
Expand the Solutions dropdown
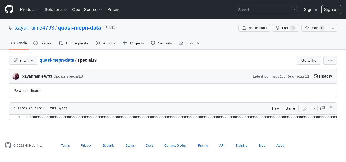click(x=56, y=10)
